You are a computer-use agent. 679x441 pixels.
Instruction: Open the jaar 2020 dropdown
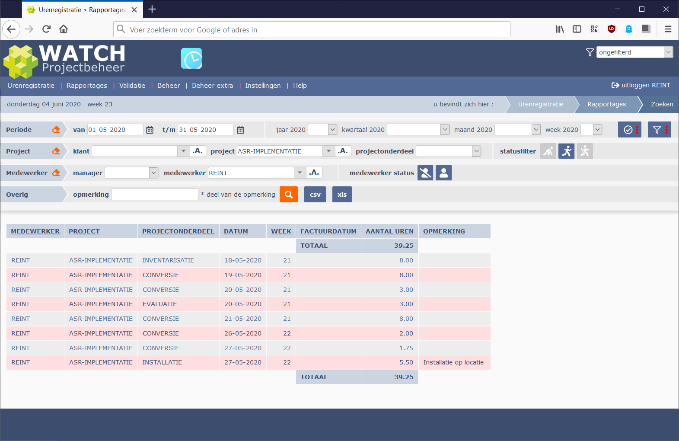322,129
